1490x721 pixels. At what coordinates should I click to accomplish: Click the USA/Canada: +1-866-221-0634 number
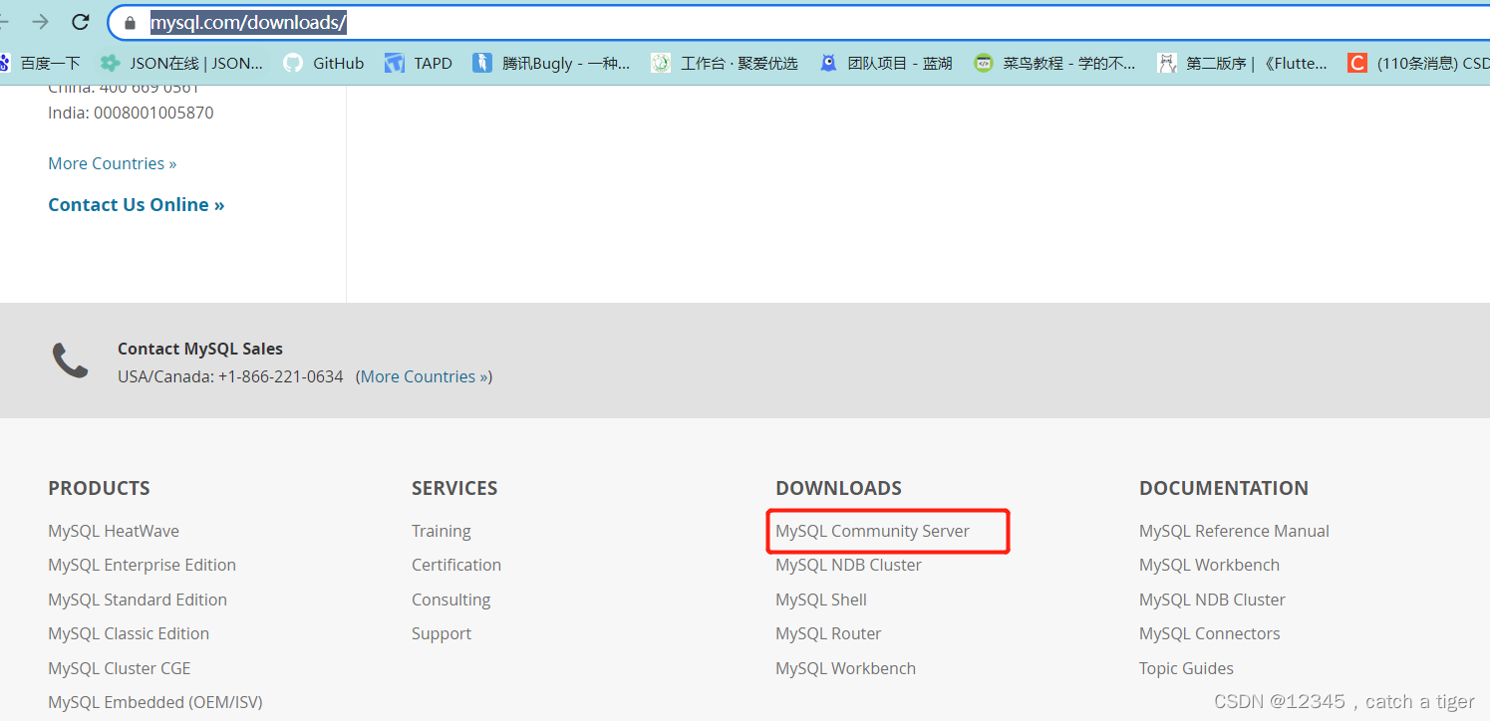click(230, 376)
